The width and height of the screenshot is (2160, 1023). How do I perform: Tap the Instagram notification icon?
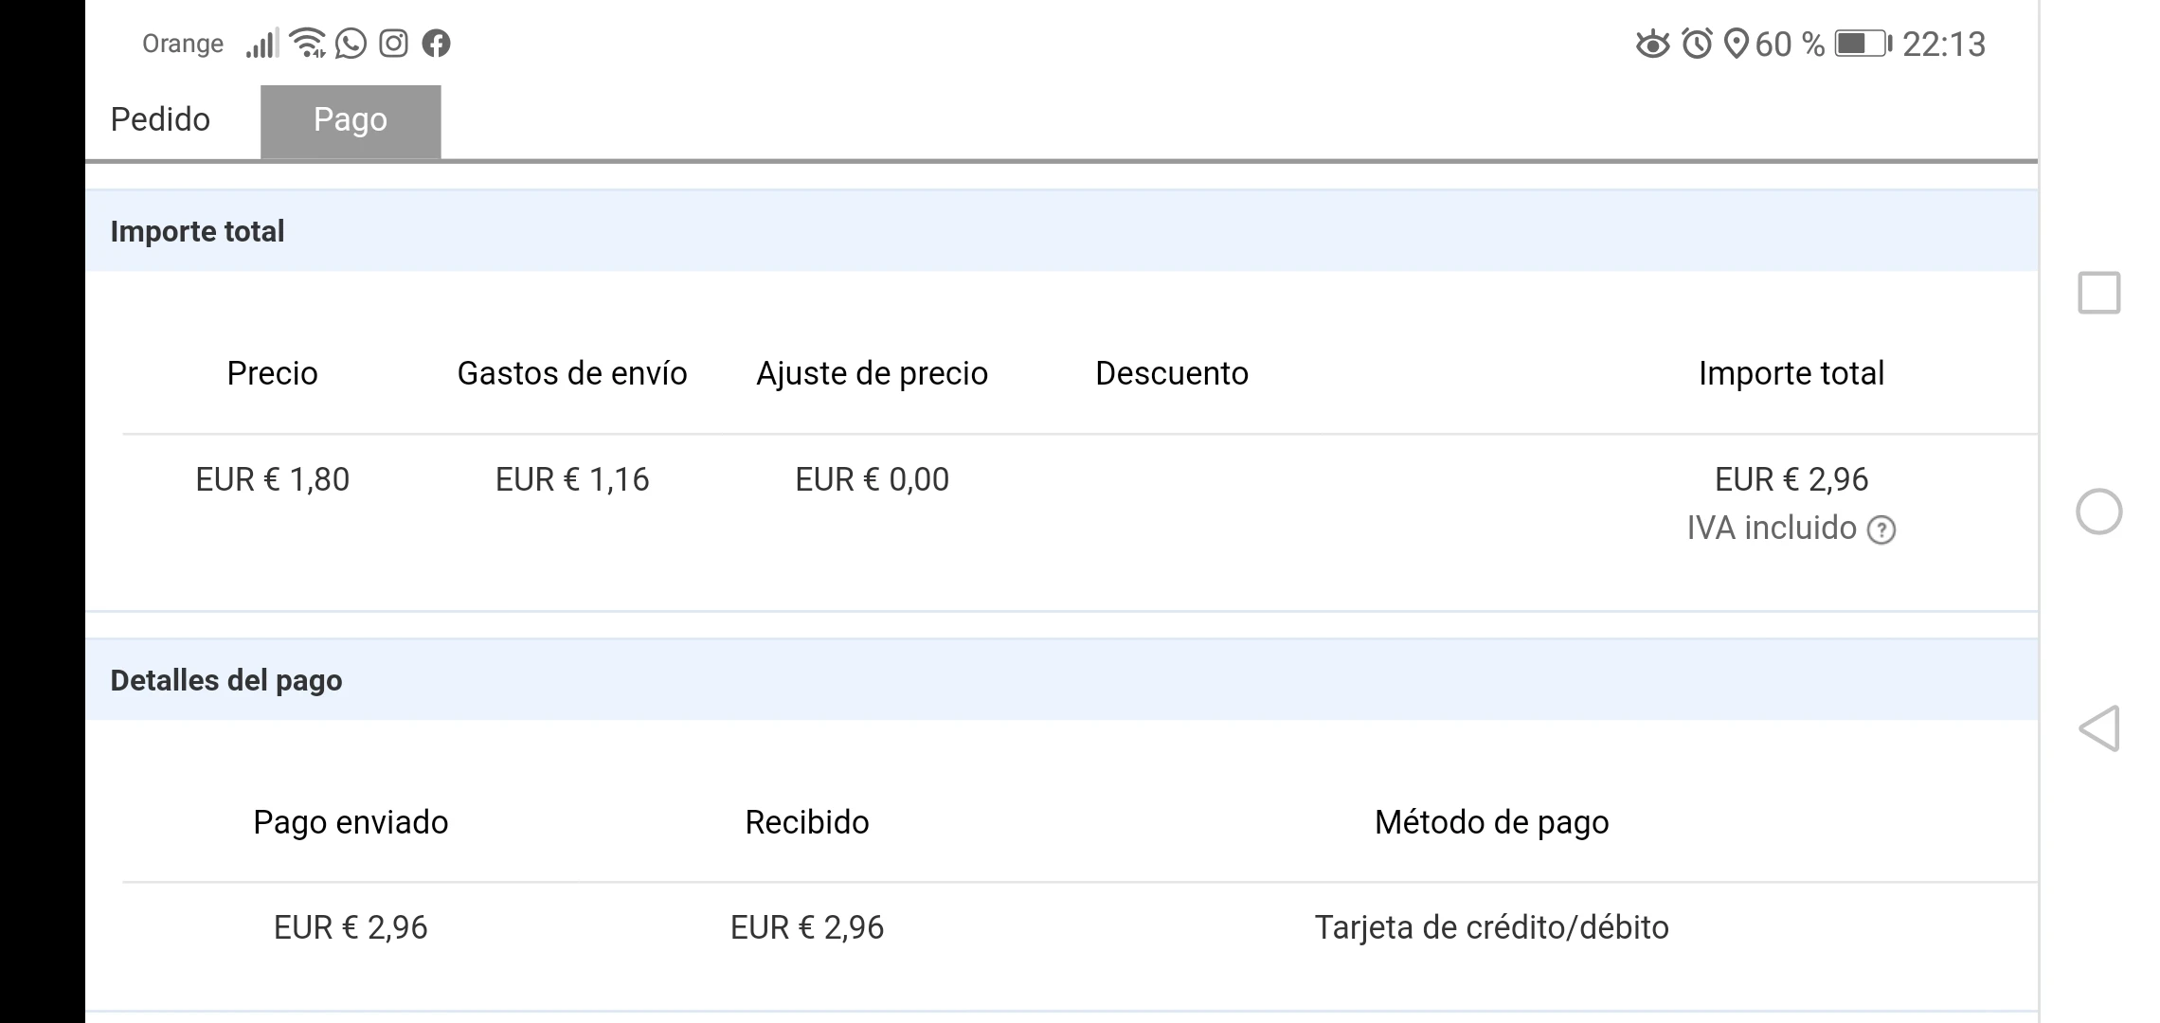coord(393,44)
